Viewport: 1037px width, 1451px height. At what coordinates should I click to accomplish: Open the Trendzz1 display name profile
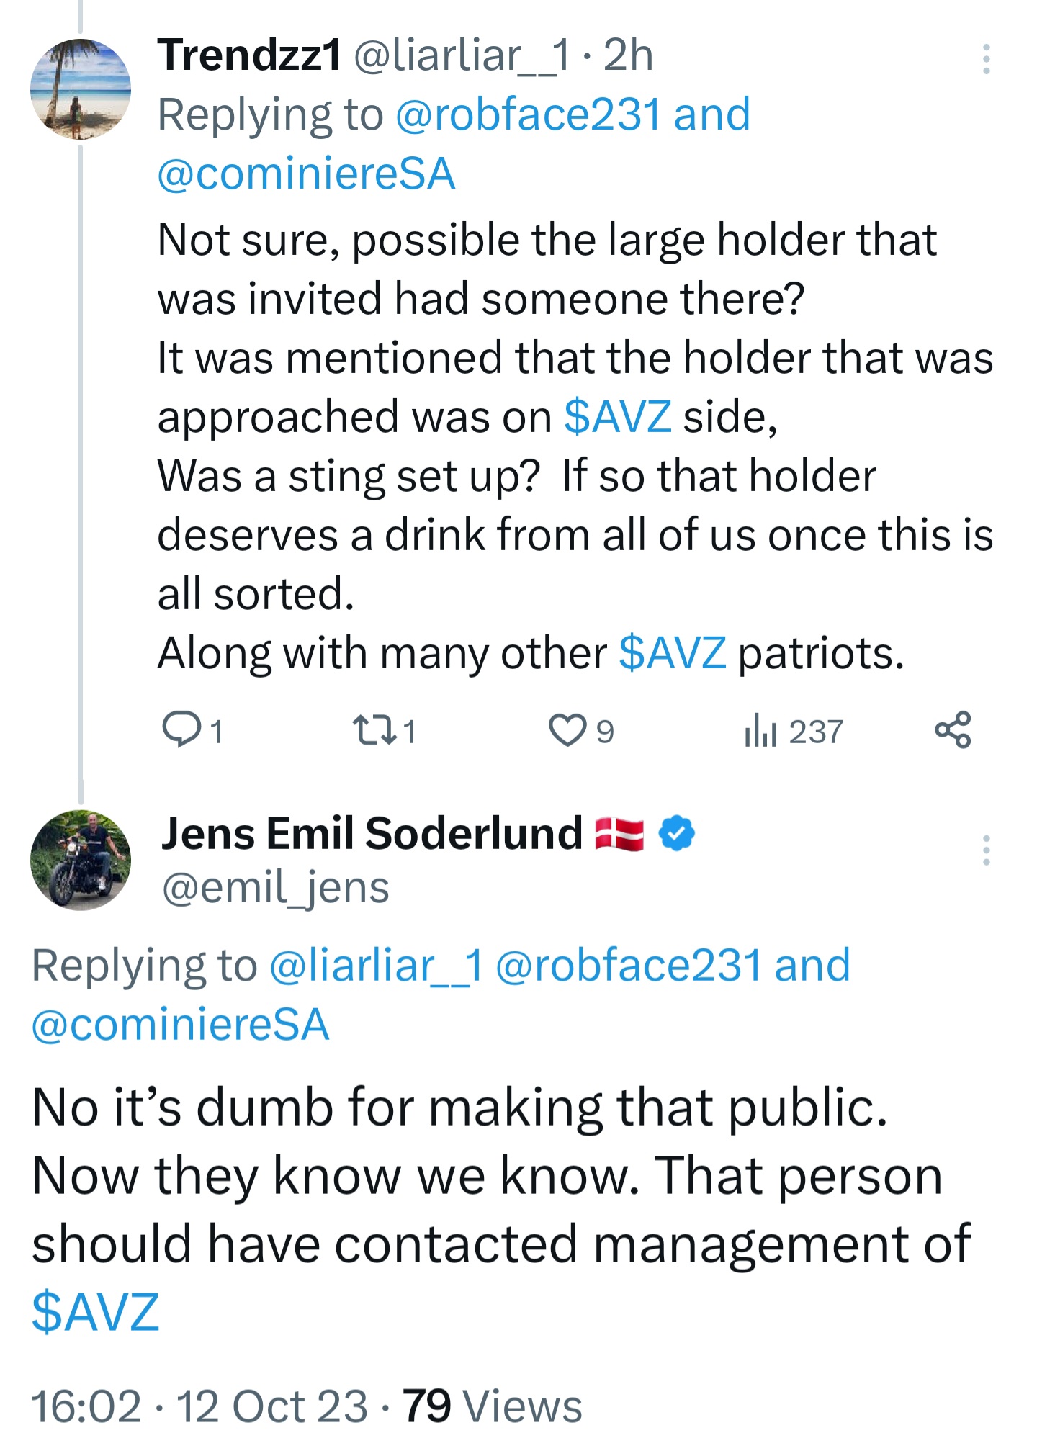click(249, 55)
